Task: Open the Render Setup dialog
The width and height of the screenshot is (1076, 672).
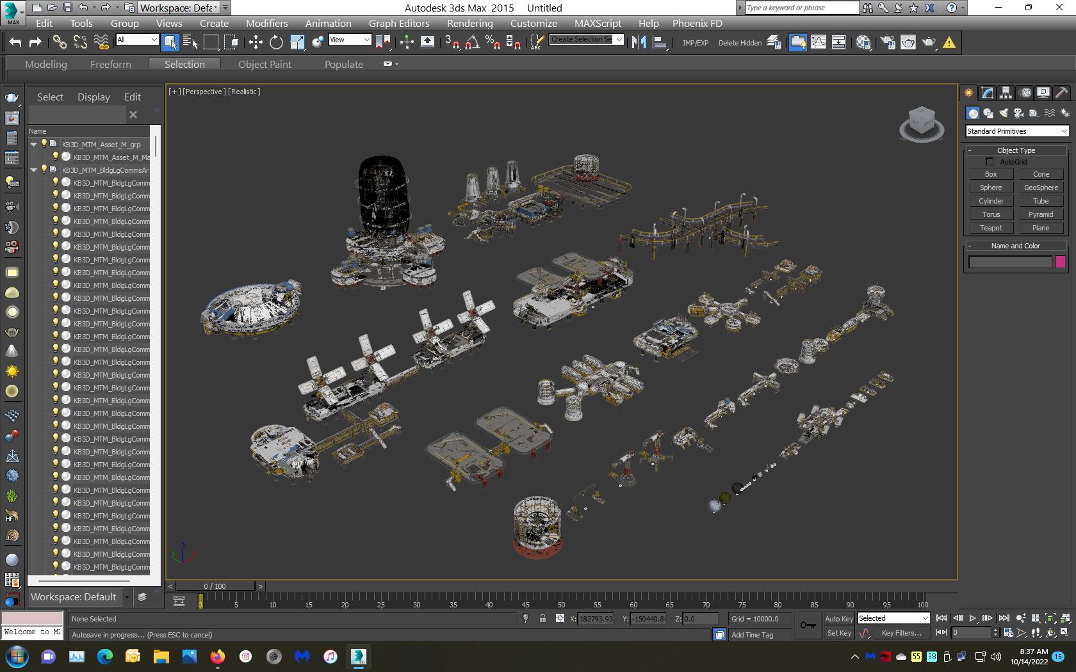Action: pos(887,42)
